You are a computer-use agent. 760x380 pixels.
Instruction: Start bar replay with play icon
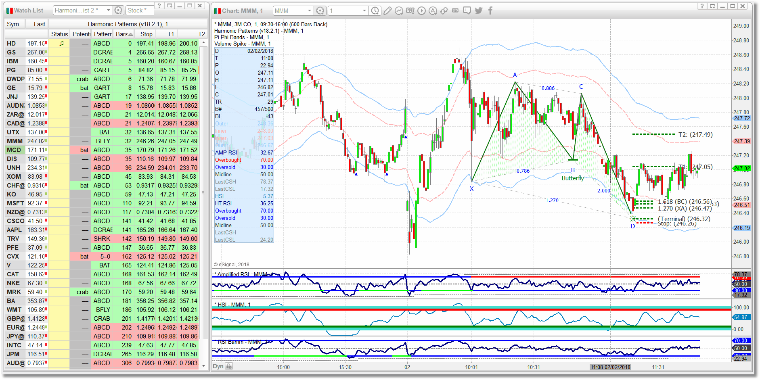(422, 11)
